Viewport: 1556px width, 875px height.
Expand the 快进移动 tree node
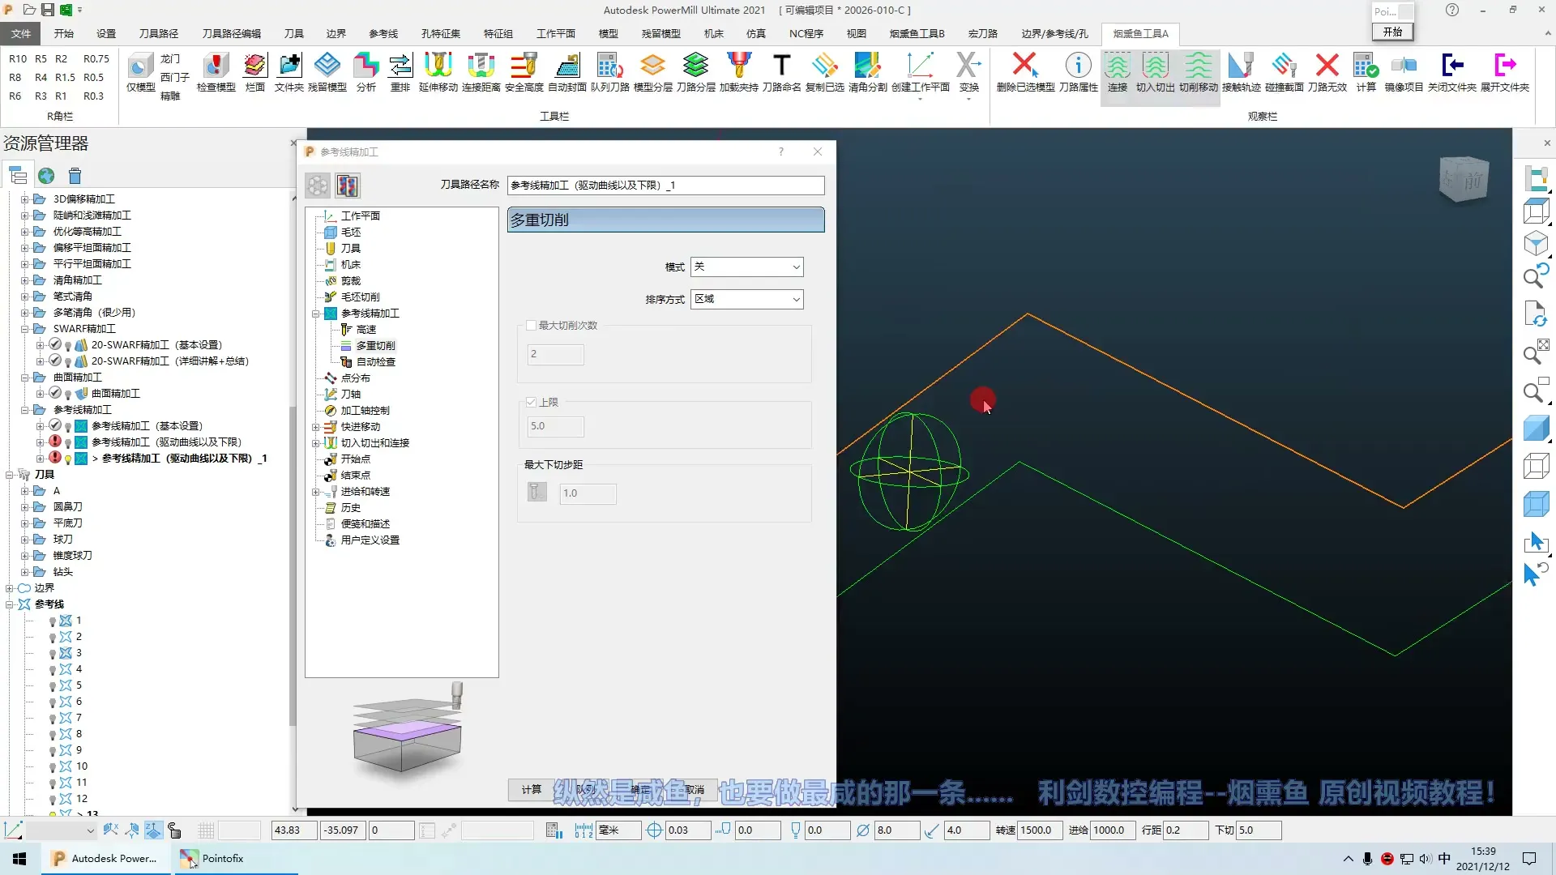click(x=316, y=427)
